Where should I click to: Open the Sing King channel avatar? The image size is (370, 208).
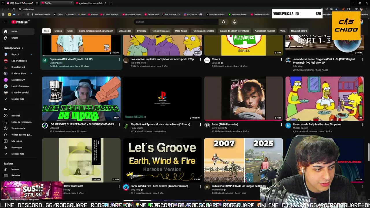pyautogui.click(x=126, y=187)
